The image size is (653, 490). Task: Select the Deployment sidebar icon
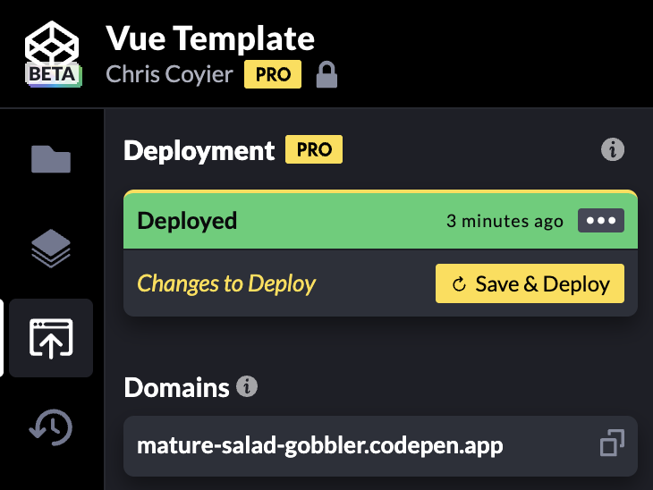[51, 337]
